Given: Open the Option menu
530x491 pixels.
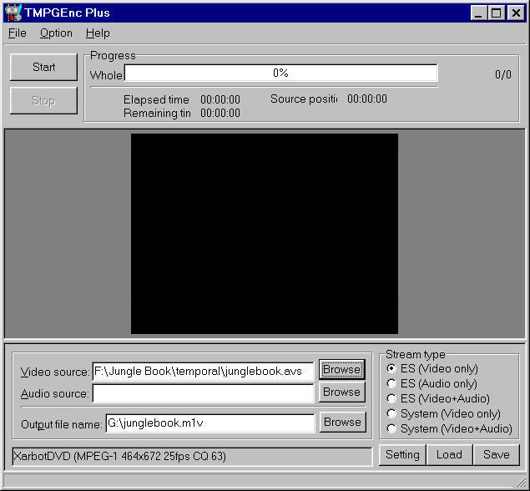Looking at the screenshot, I should click(56, 33).
